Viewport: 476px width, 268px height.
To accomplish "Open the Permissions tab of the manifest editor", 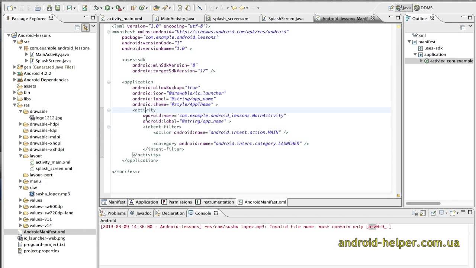I will point(177,202).
